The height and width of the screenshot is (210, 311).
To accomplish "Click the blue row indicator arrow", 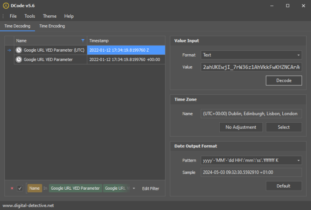I will pyautogui.click(x=9, y=50).
